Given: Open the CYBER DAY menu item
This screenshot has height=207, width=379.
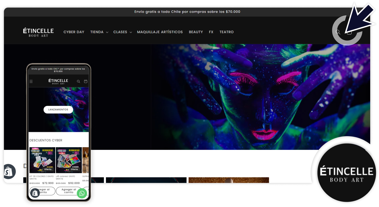Looking at the screenshot, I should pos(74,32).
